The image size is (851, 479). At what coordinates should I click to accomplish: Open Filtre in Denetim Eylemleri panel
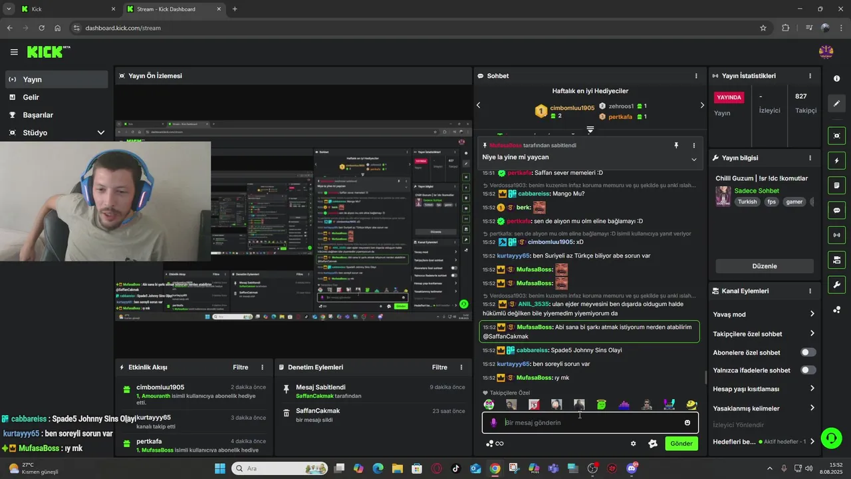click(439, 367)
